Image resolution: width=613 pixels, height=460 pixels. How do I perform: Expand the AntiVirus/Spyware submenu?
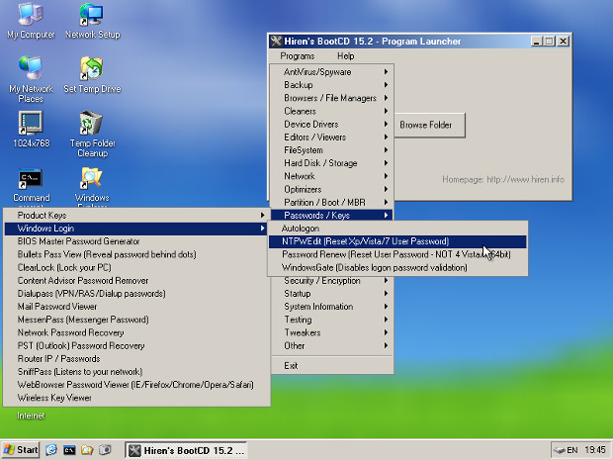tap(332, 72)
